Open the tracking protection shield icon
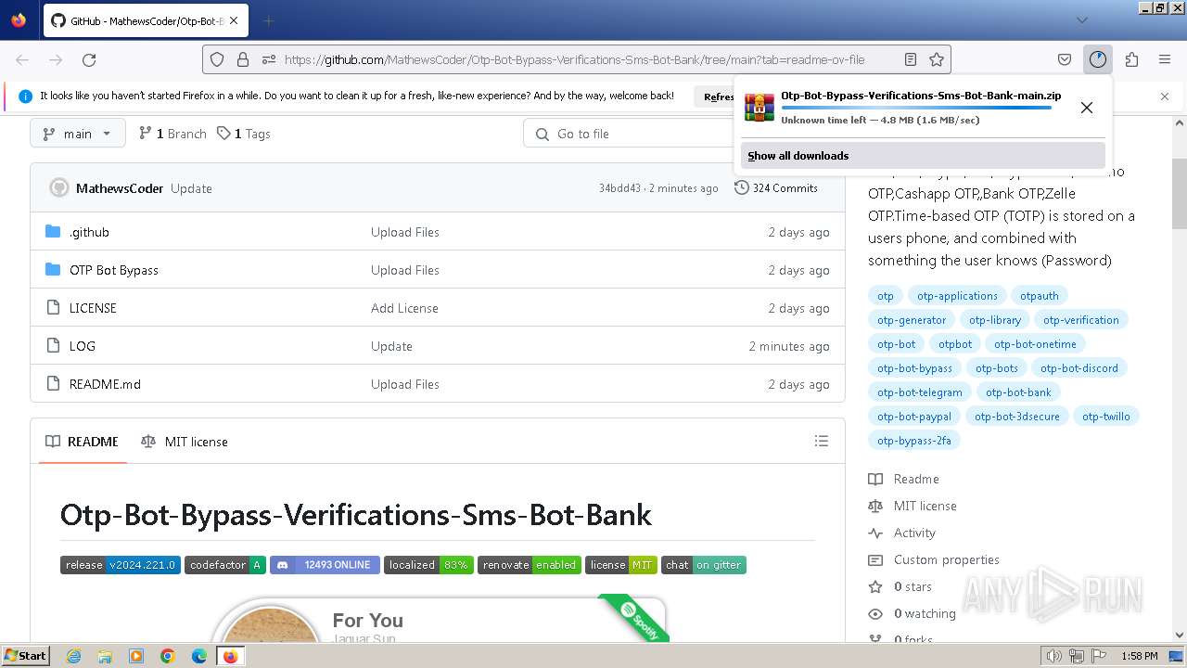 click(217, 59)
